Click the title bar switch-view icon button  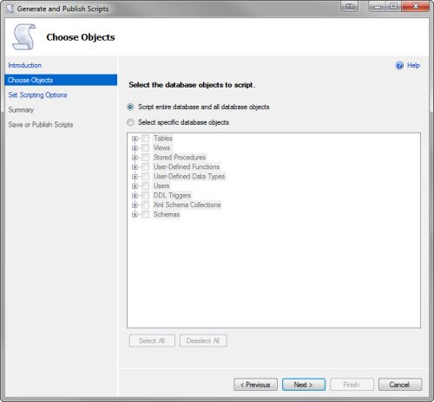[350, 6]
